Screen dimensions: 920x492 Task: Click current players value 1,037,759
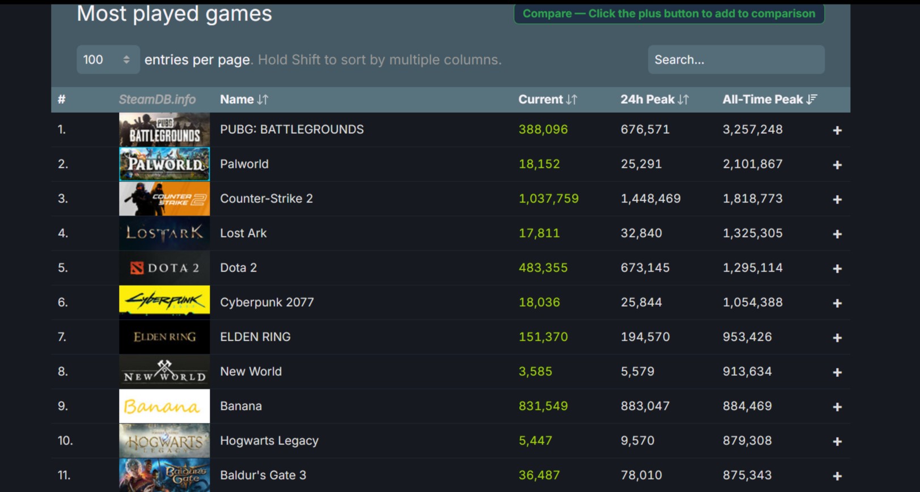click(549, 199)
